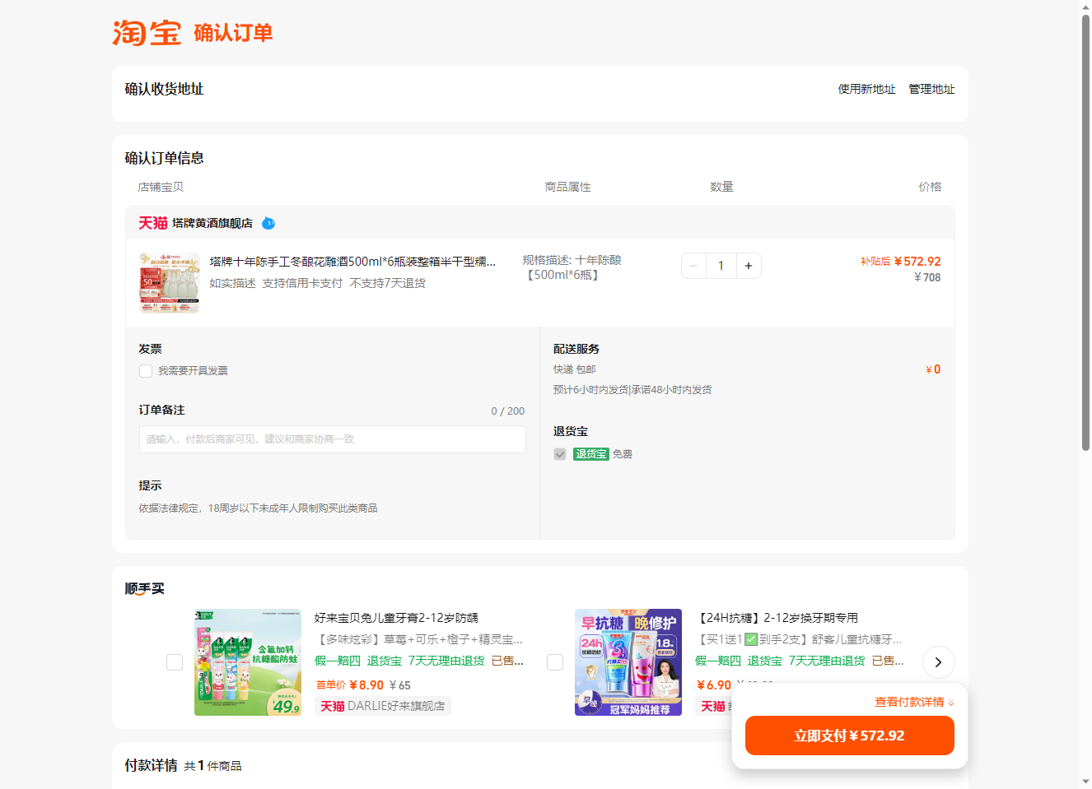This screenshot has width=1092, height=789.
Task: Click the page vertical scrollbar
Action: [1085, 233]
